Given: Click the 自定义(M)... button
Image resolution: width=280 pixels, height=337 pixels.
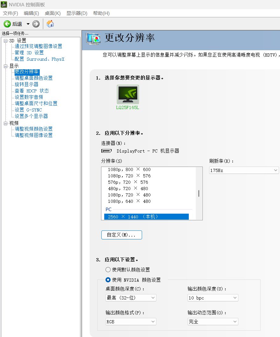Looking at the screenshot, I should pyautogui.click(x=122, y=235).
